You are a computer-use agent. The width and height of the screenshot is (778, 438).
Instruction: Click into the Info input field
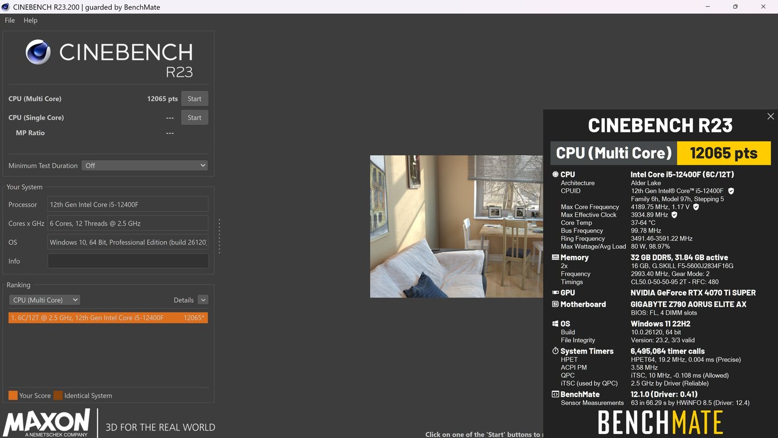[x=128, y=261]
